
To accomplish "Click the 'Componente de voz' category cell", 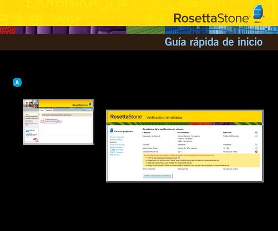I will coord(150,152).
